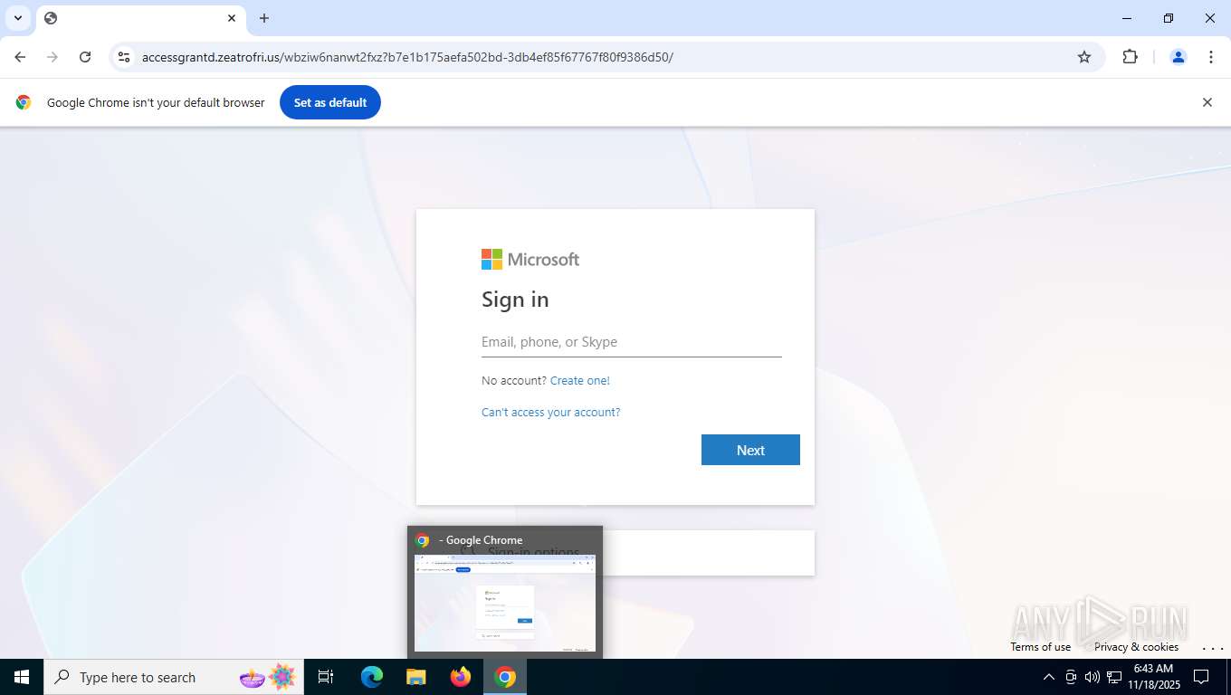Click the Next button
Viewport: 1231px width, 695px height.
point(750,450)
